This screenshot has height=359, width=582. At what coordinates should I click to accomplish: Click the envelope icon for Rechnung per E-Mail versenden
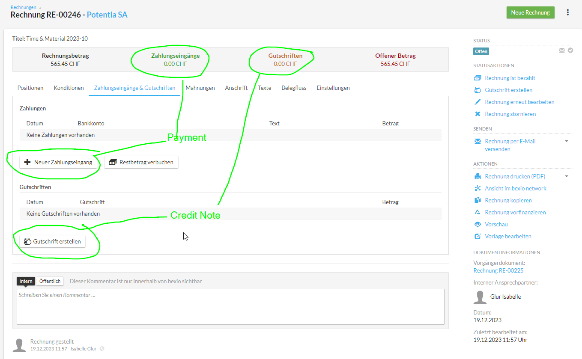478,142
